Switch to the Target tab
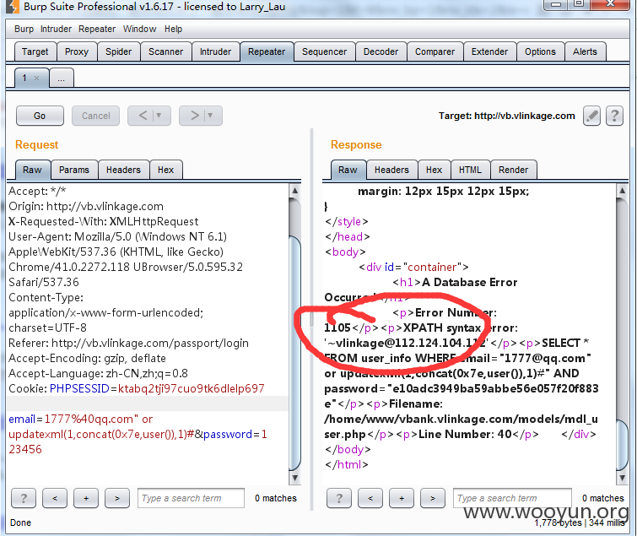The width and height of the screenshot is (637, 536). [35, 51]
